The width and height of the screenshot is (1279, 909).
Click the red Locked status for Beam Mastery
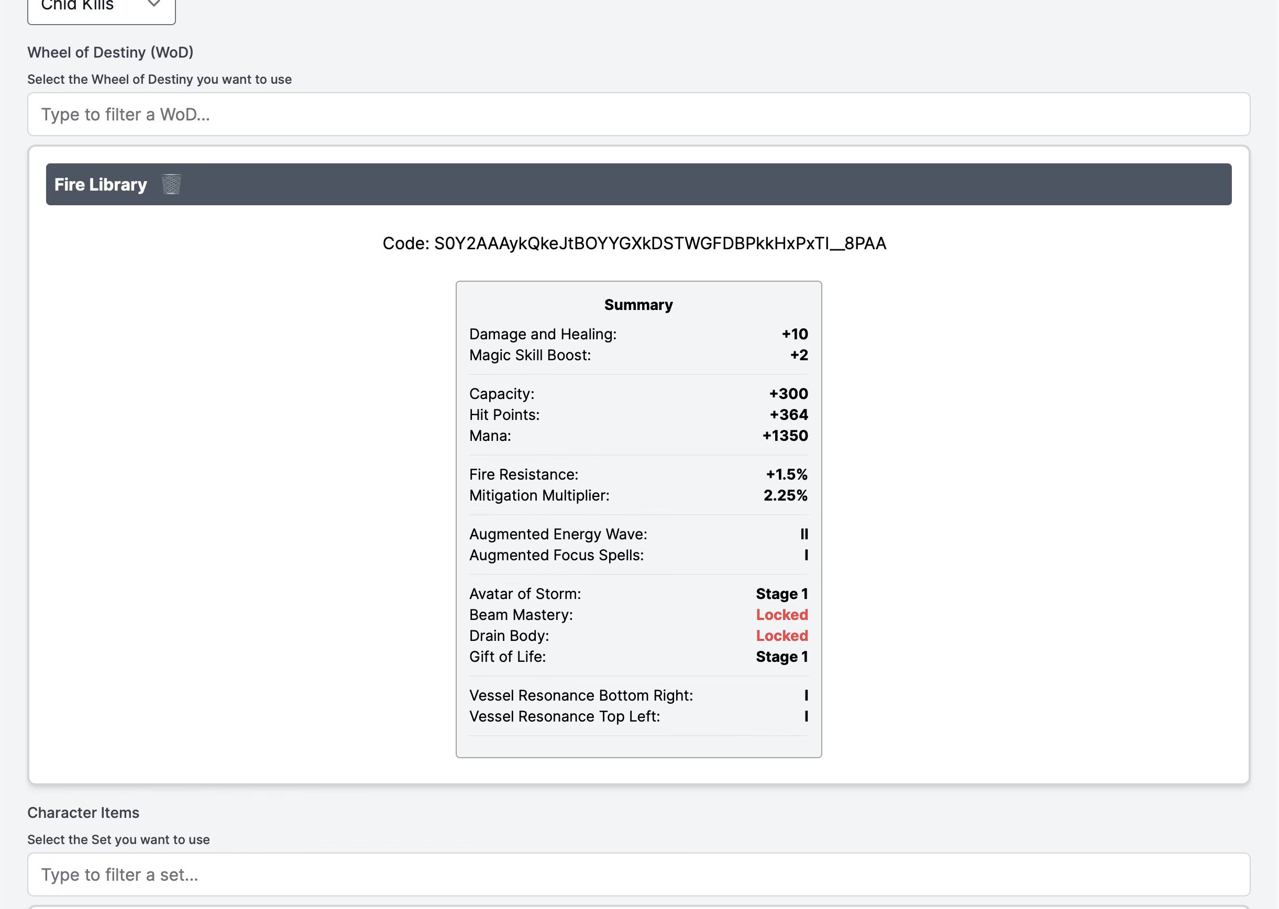[x=781, y=615]
